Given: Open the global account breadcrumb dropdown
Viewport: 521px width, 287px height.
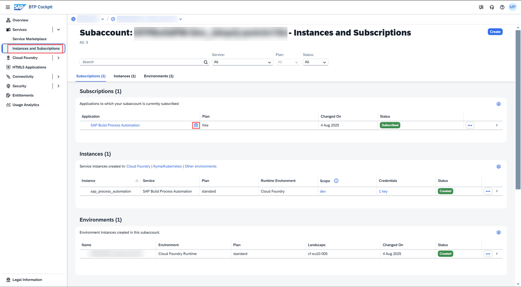Looking at the screenshot, I should pos(103,19).
